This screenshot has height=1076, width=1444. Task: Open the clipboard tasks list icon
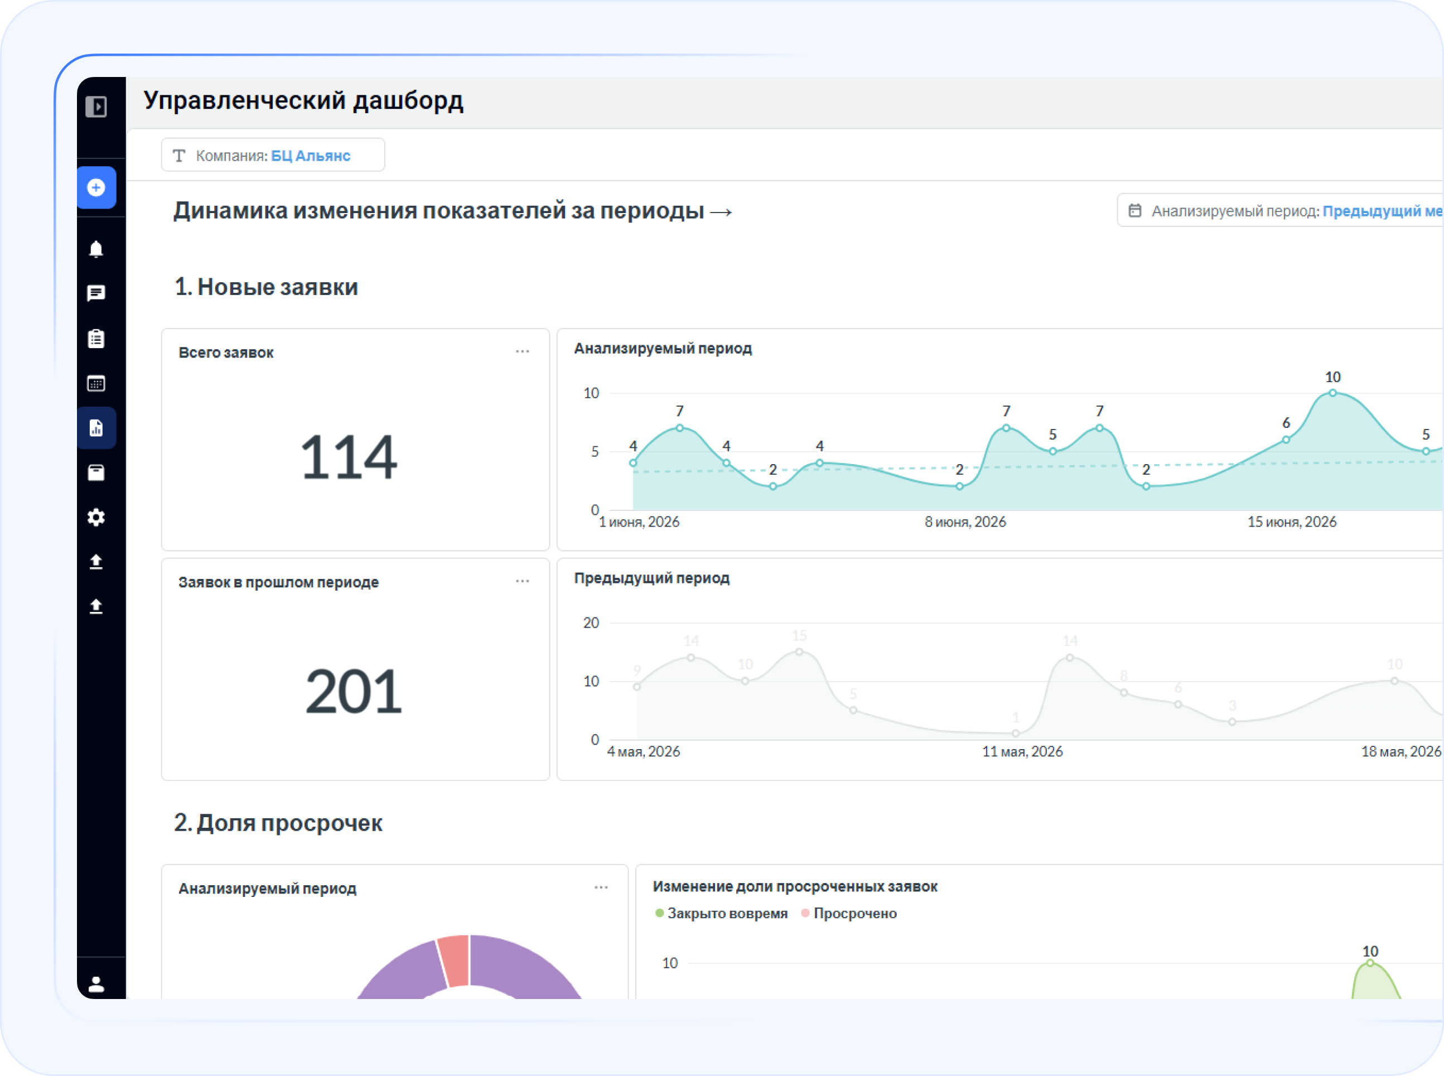tap(96, 339)
